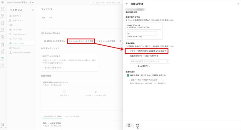
Task: Click the Copilot クレジット allocation input field
Action: click(x=142, y=33)
